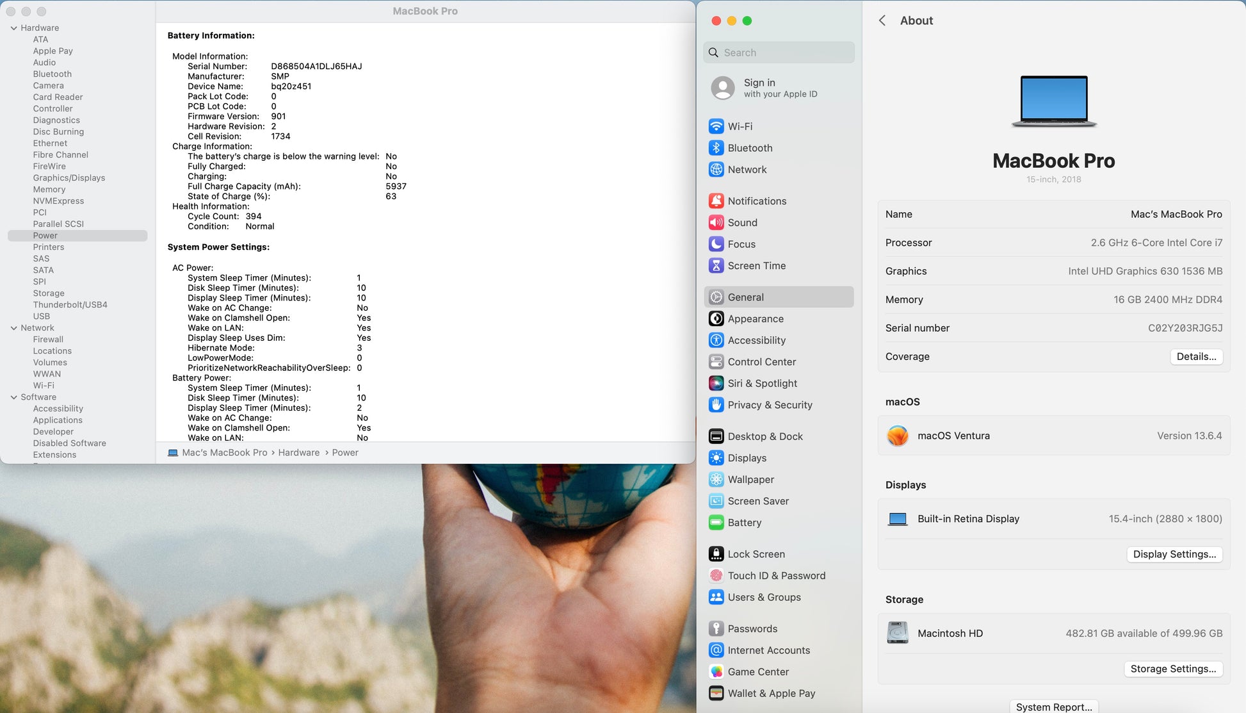The height and width of the screenshot is (713, 1246).
Task: Click the Storage Settings... button
Action: point(1172,669)
